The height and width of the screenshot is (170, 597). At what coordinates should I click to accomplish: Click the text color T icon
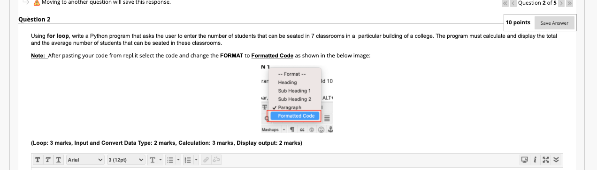pyautogui.click(x=153, y=160)
